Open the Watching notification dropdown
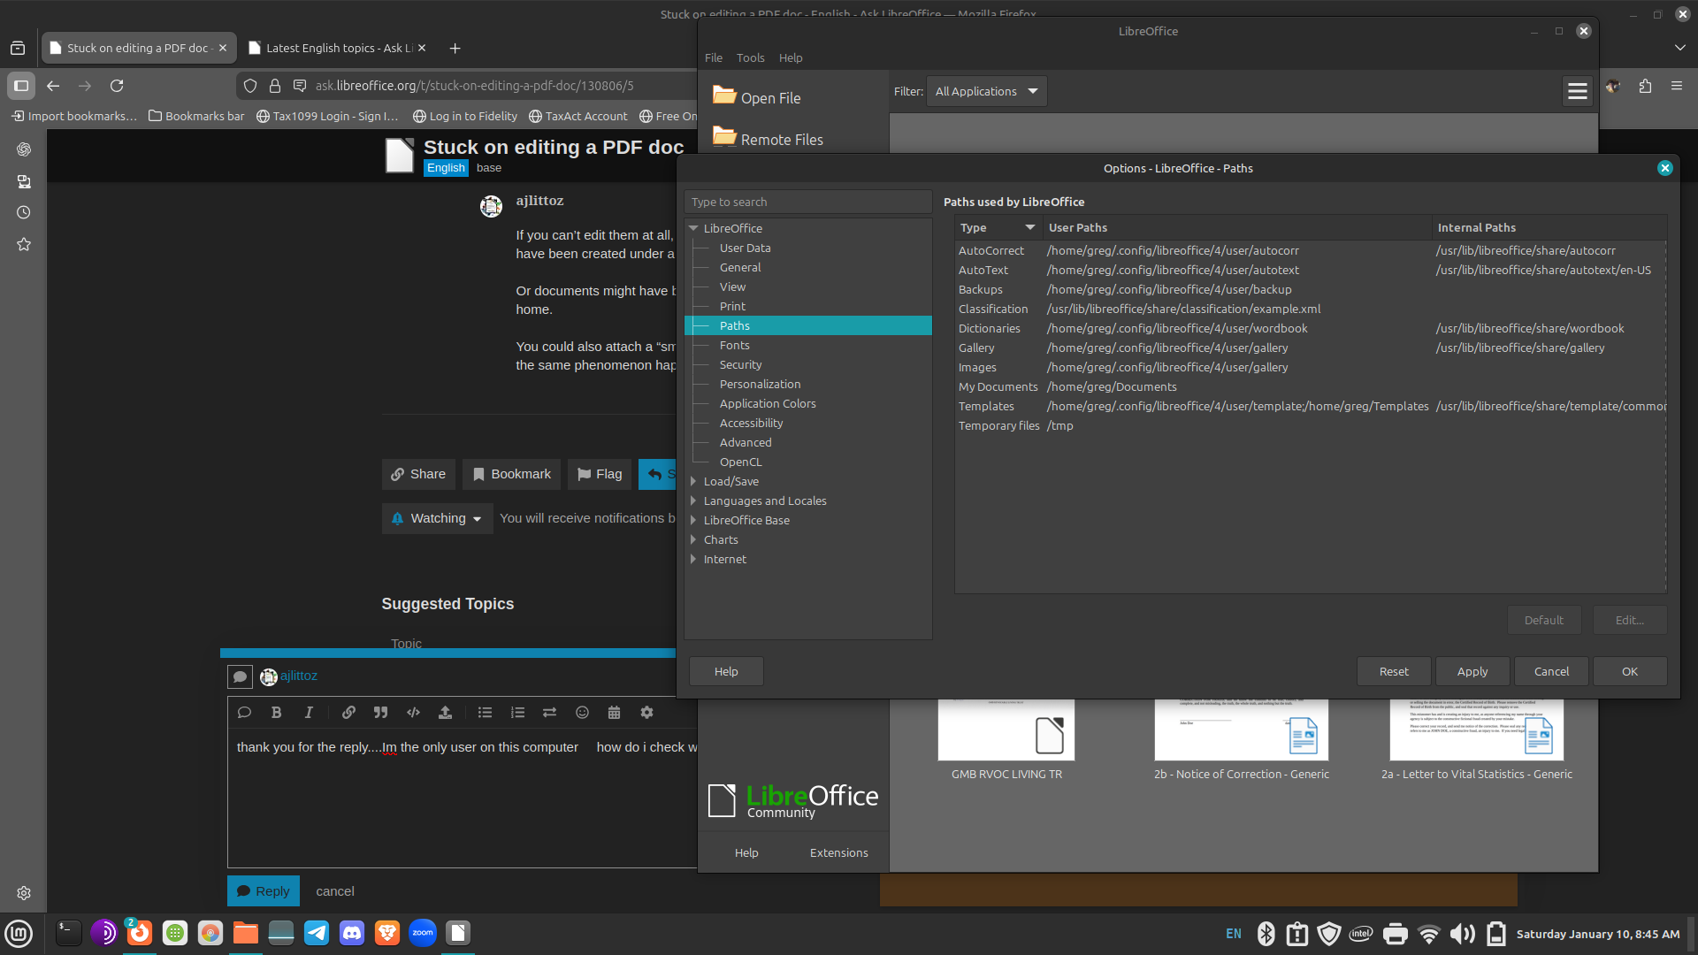The width and height of the screenshot is (1698, 955). (x=438, y=518)
